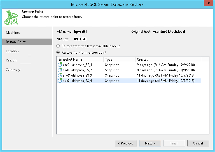This screenshot has width=215, height=152.
Task: Click '11 days ago (3:31 AM Friday 10/7/2018)'
Action: 166,75
